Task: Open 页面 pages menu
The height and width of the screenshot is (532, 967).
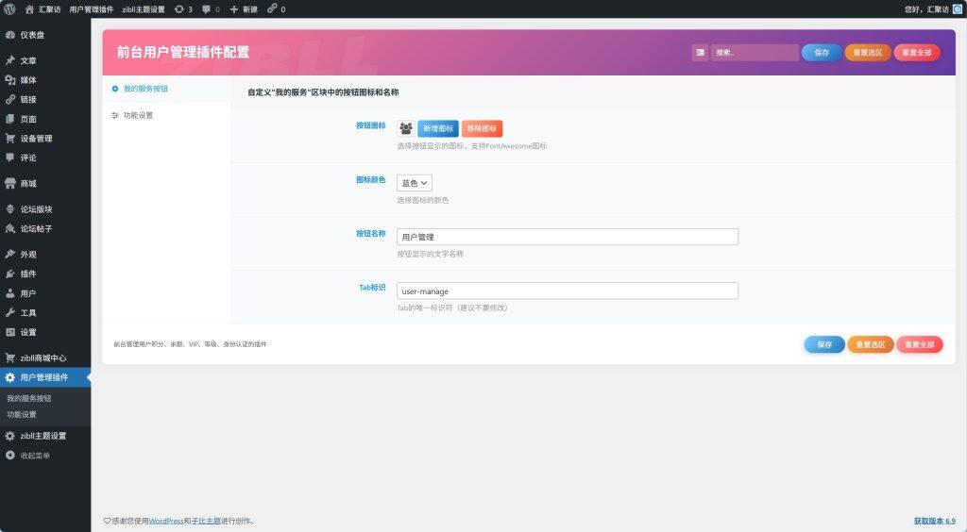Action: pos(45,119)
